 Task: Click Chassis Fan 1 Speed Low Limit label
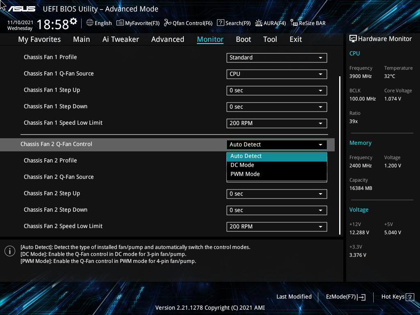tap(63, 123)
